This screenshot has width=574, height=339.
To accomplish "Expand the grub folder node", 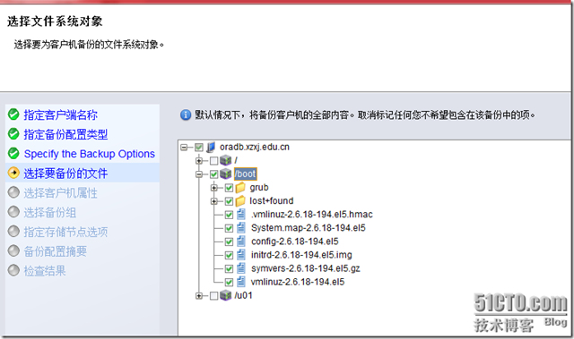I will click(x=214, y=188).
